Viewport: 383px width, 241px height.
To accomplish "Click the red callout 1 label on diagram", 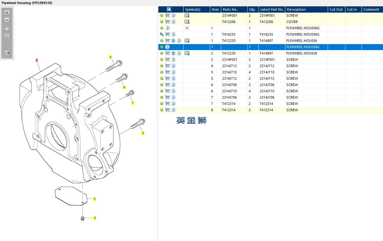I will point(37,60).
